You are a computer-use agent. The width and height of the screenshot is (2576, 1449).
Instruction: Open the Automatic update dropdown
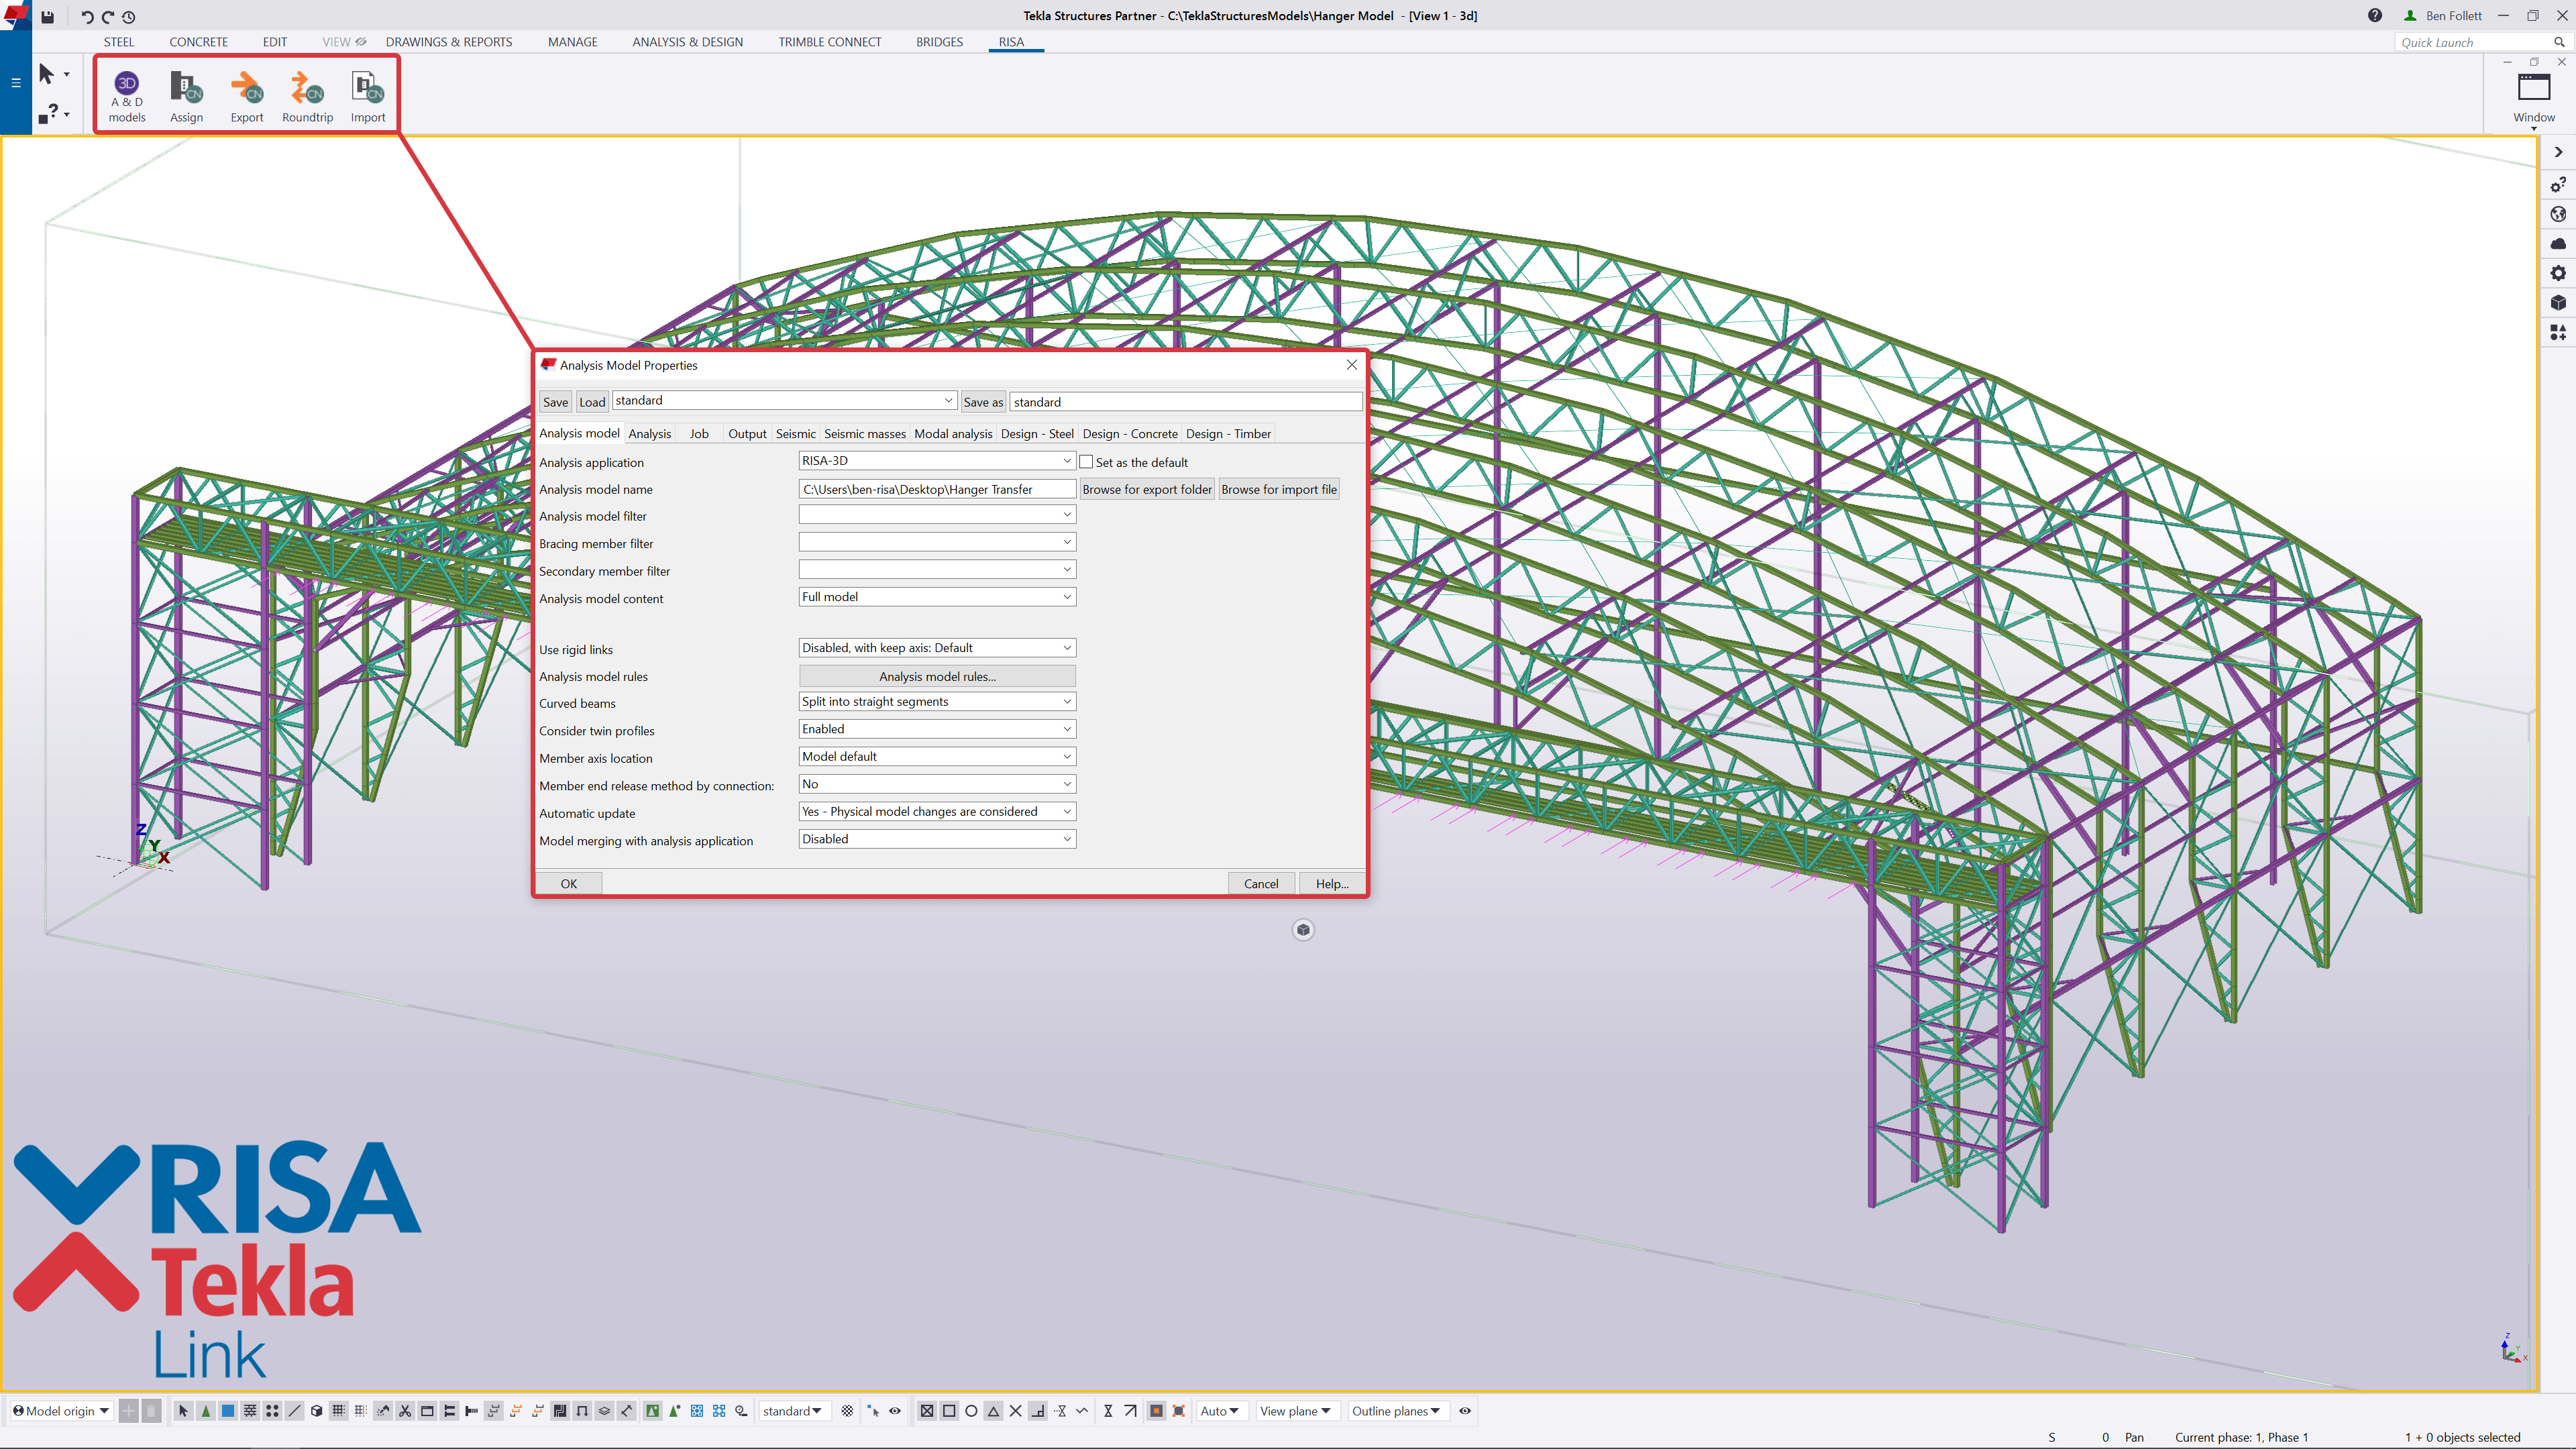point(937,812)
